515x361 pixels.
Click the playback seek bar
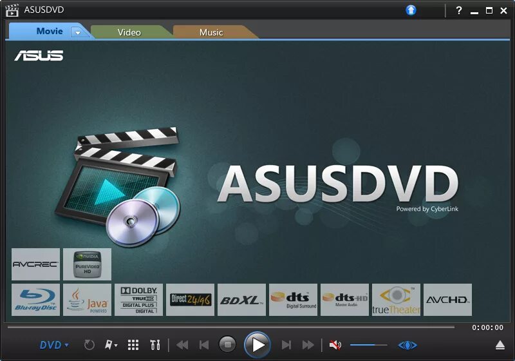point(231,327)
